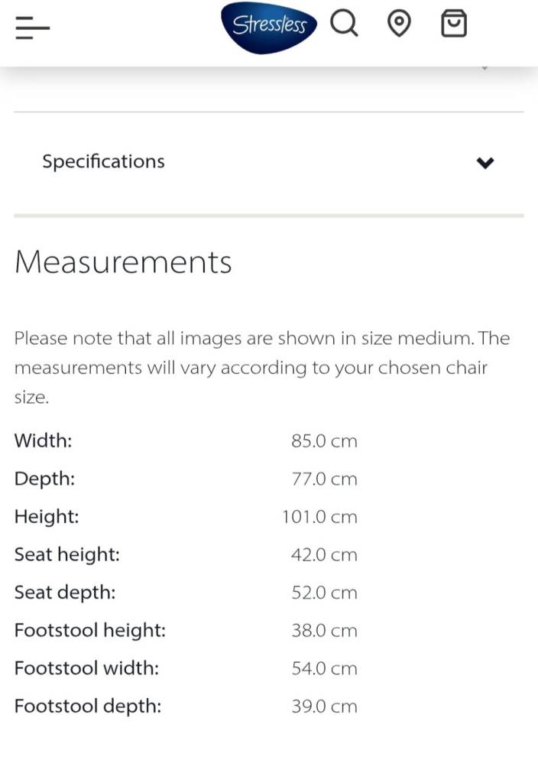Image resolution: width=538 pixels, height=783 pixels.
Task: Click the 52.0 cm seat depth value
Action: pyautogui.click(x=324, y=593)
